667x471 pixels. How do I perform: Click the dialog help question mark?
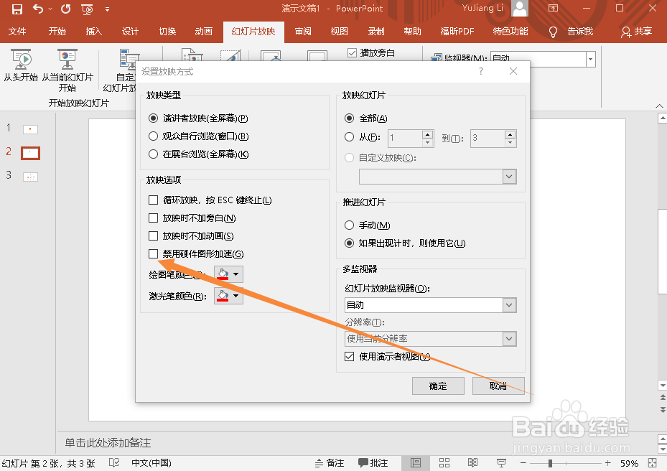pos(480,71)
